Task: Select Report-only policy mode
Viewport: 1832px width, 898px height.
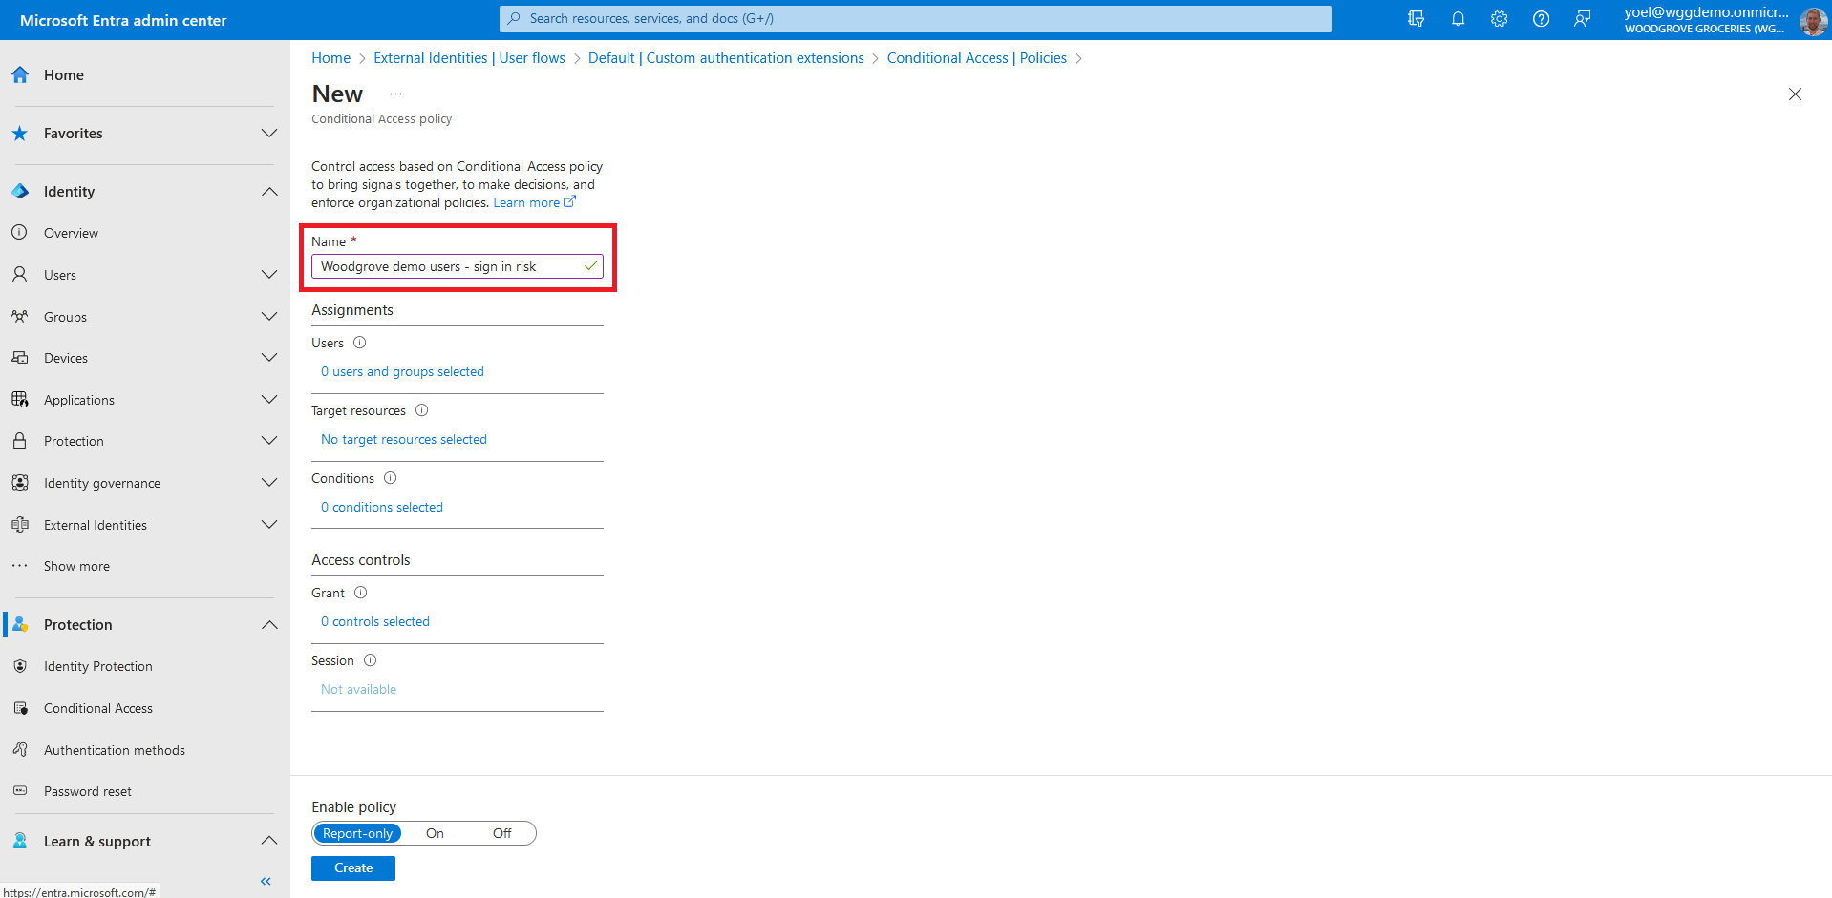Action: (357, 833)
